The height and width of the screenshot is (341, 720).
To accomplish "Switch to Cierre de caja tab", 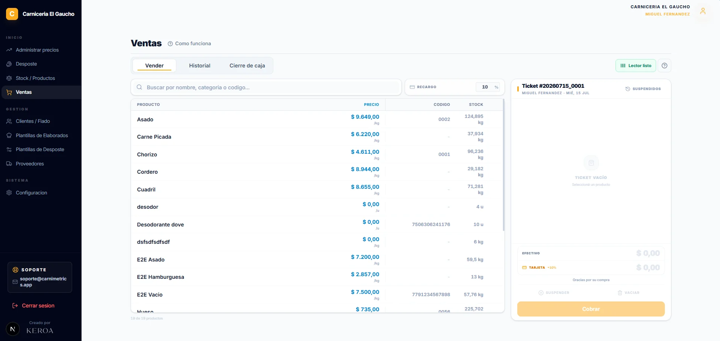I will pos(247,66).
